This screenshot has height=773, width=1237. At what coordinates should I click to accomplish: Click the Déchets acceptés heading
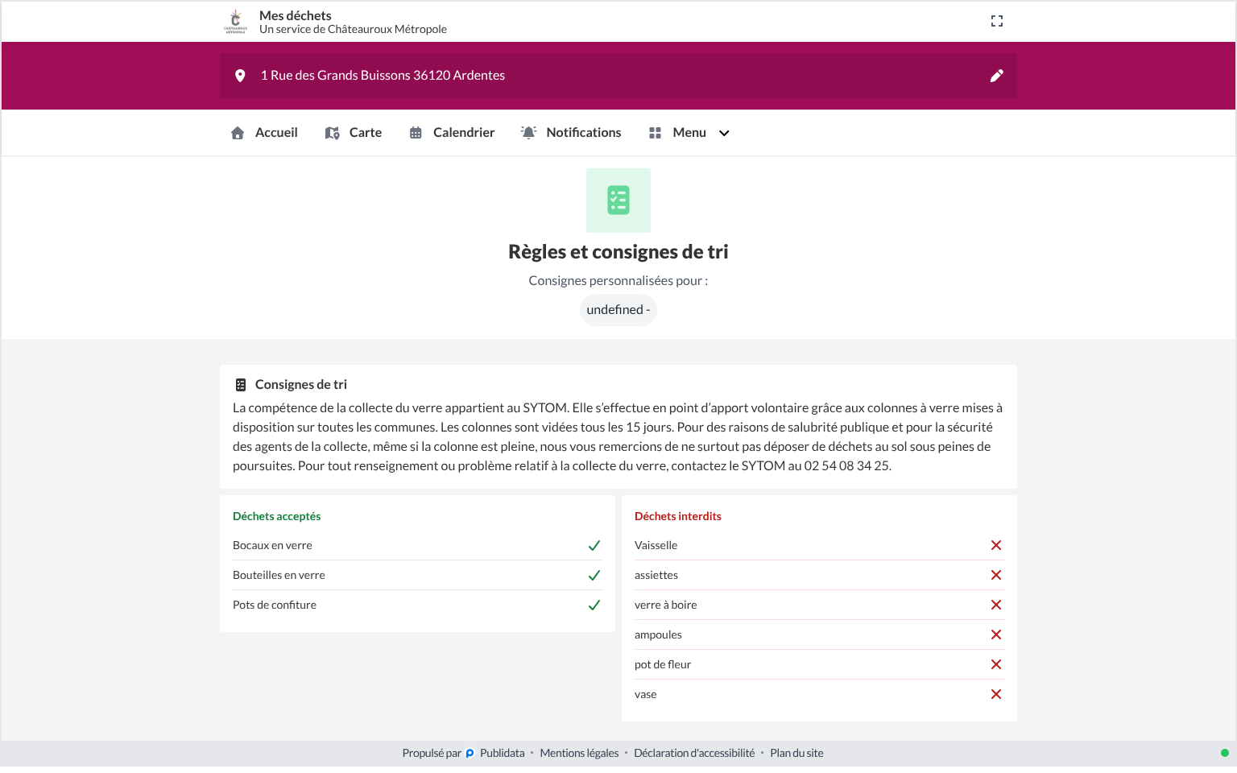pyautogui.click(x=276, y=517)
